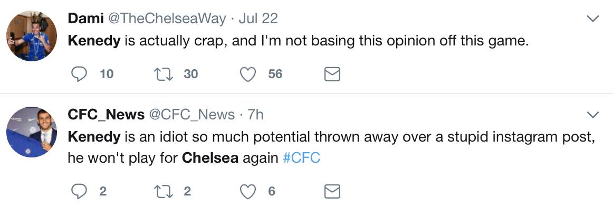
Task: Open the Dami display name
Action: coord(85,18)
